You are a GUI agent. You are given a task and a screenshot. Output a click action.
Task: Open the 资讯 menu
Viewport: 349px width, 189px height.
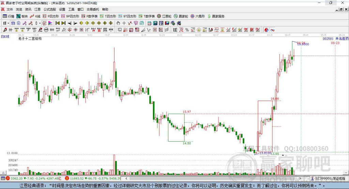tap(28, 9)
